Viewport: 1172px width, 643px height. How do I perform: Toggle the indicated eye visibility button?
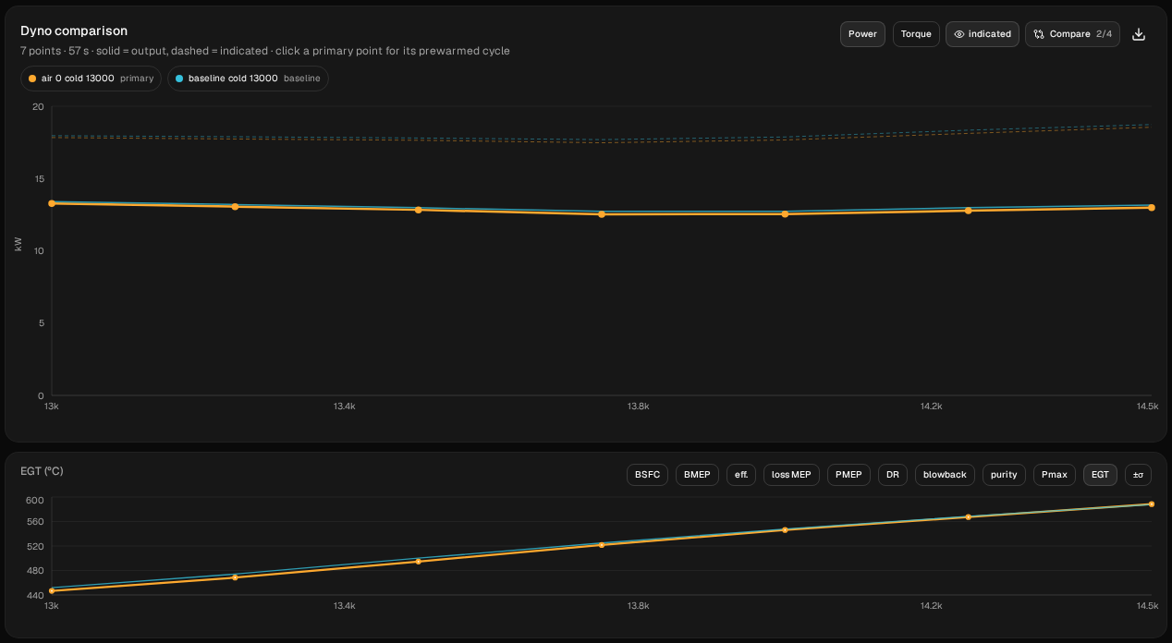pos(983,34)
